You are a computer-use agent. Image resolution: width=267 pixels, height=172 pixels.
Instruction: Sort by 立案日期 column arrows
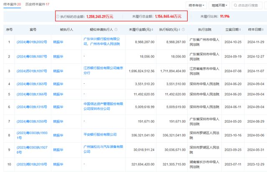tap(240, 30)
